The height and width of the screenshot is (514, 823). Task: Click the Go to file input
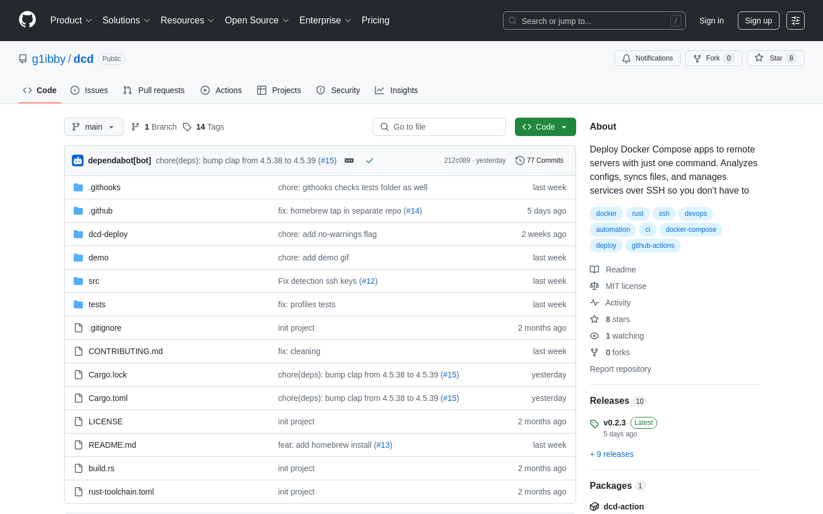point(439,127)
